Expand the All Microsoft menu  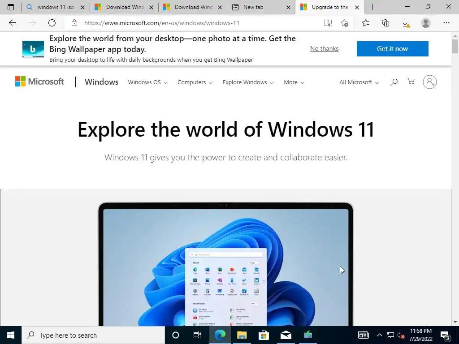pyautogui.click(x=359, y=82)
